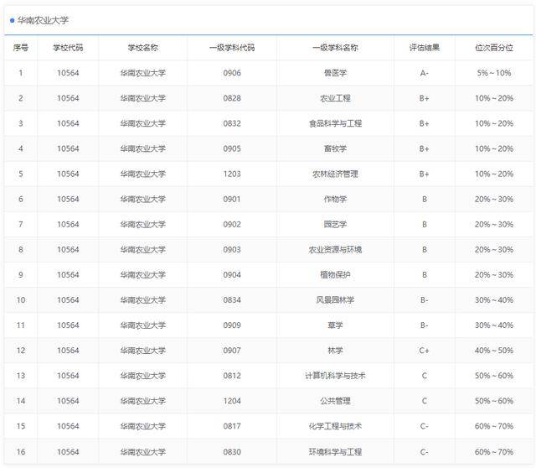Viewport: 536px width, 468px height.
Task: Click subject code 0830
Action: pyautogui.click(x=232, y=452)
